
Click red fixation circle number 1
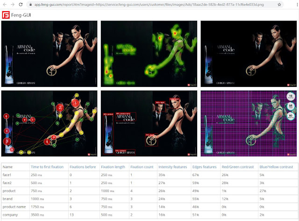[x=75, y=103]
